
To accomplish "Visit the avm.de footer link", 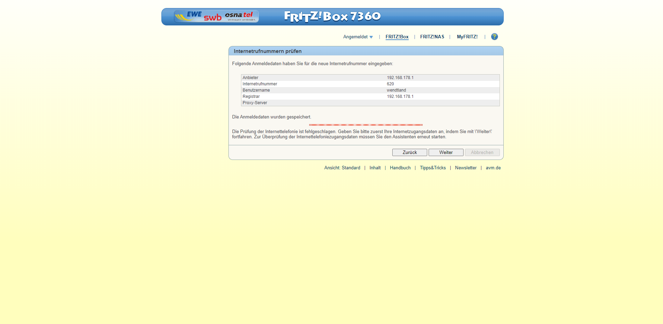I will click(x=493, y=168).
